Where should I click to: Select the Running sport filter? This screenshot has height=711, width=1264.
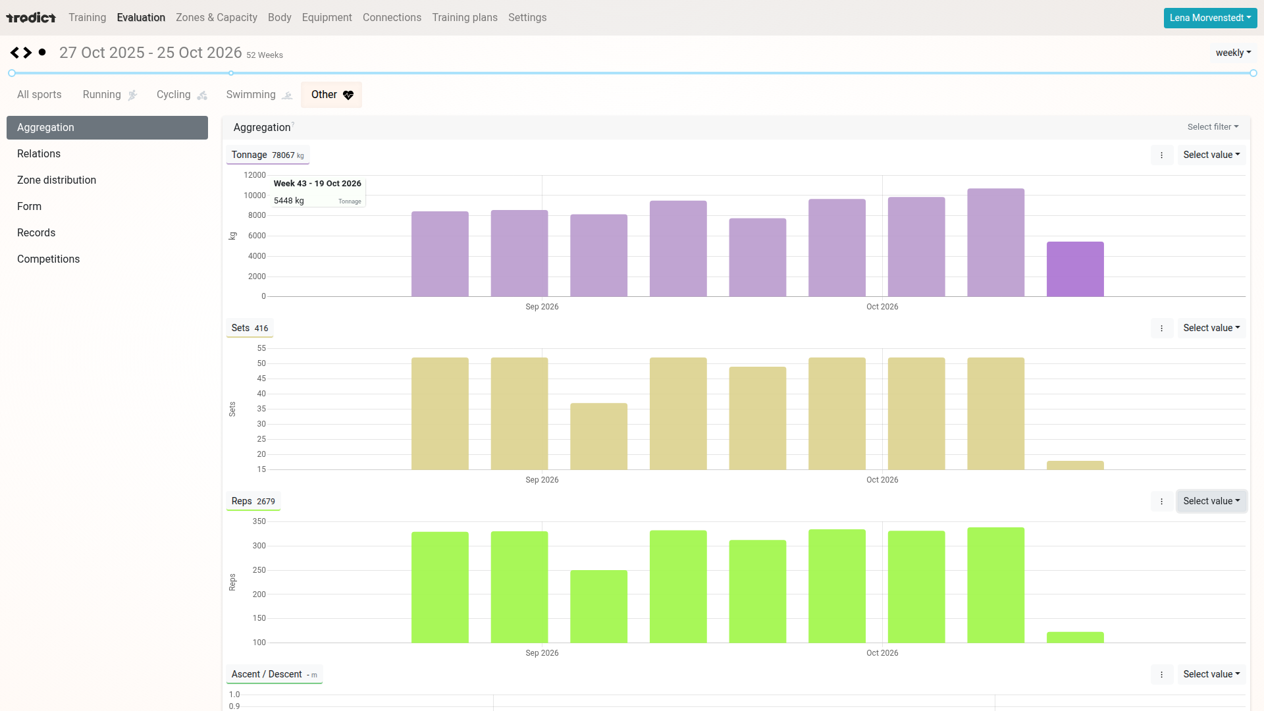pyautogui.click(x=110, y=95)
